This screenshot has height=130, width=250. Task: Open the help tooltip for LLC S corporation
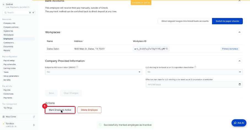pyautogui.click(x=195, y=67)
